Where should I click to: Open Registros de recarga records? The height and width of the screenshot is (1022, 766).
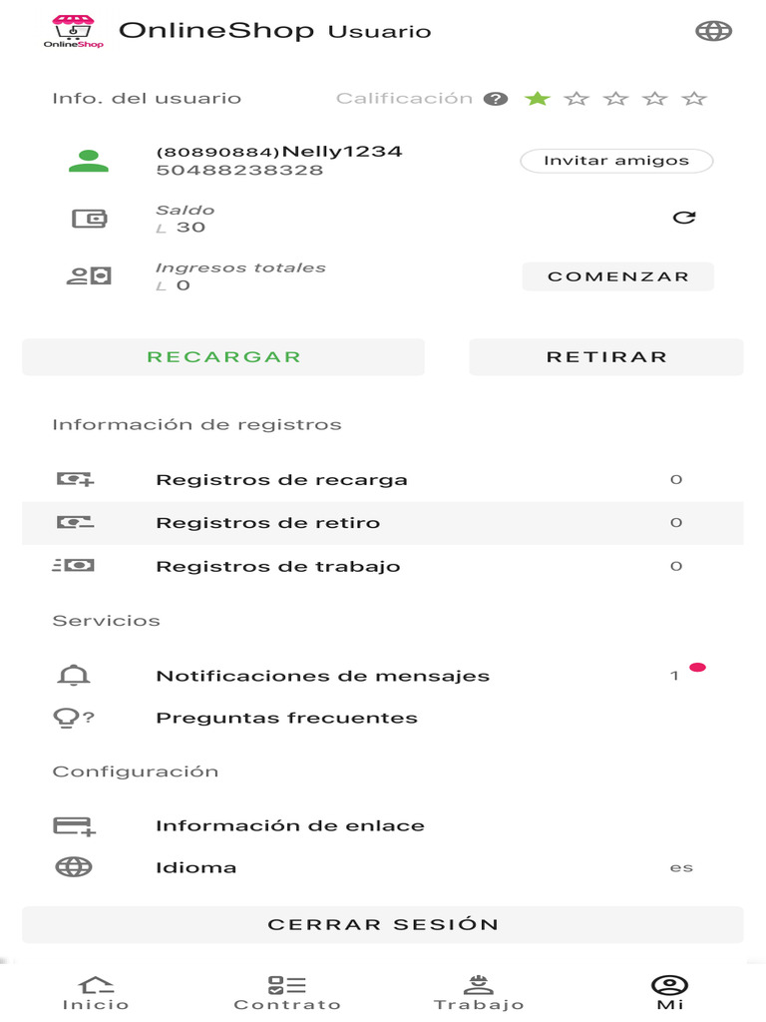click(382, 480)
